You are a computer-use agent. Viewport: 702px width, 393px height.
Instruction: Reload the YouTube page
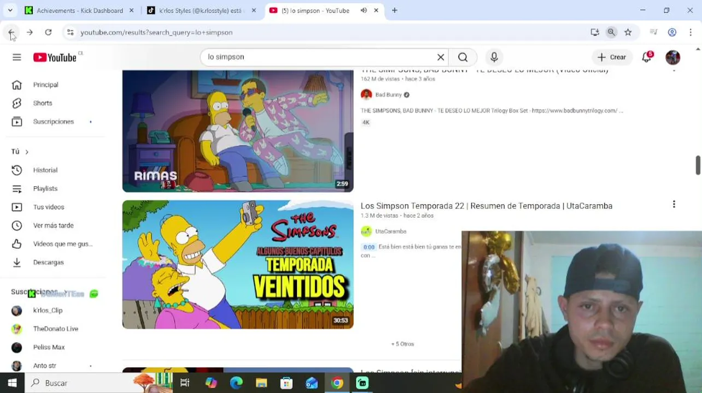48,33
